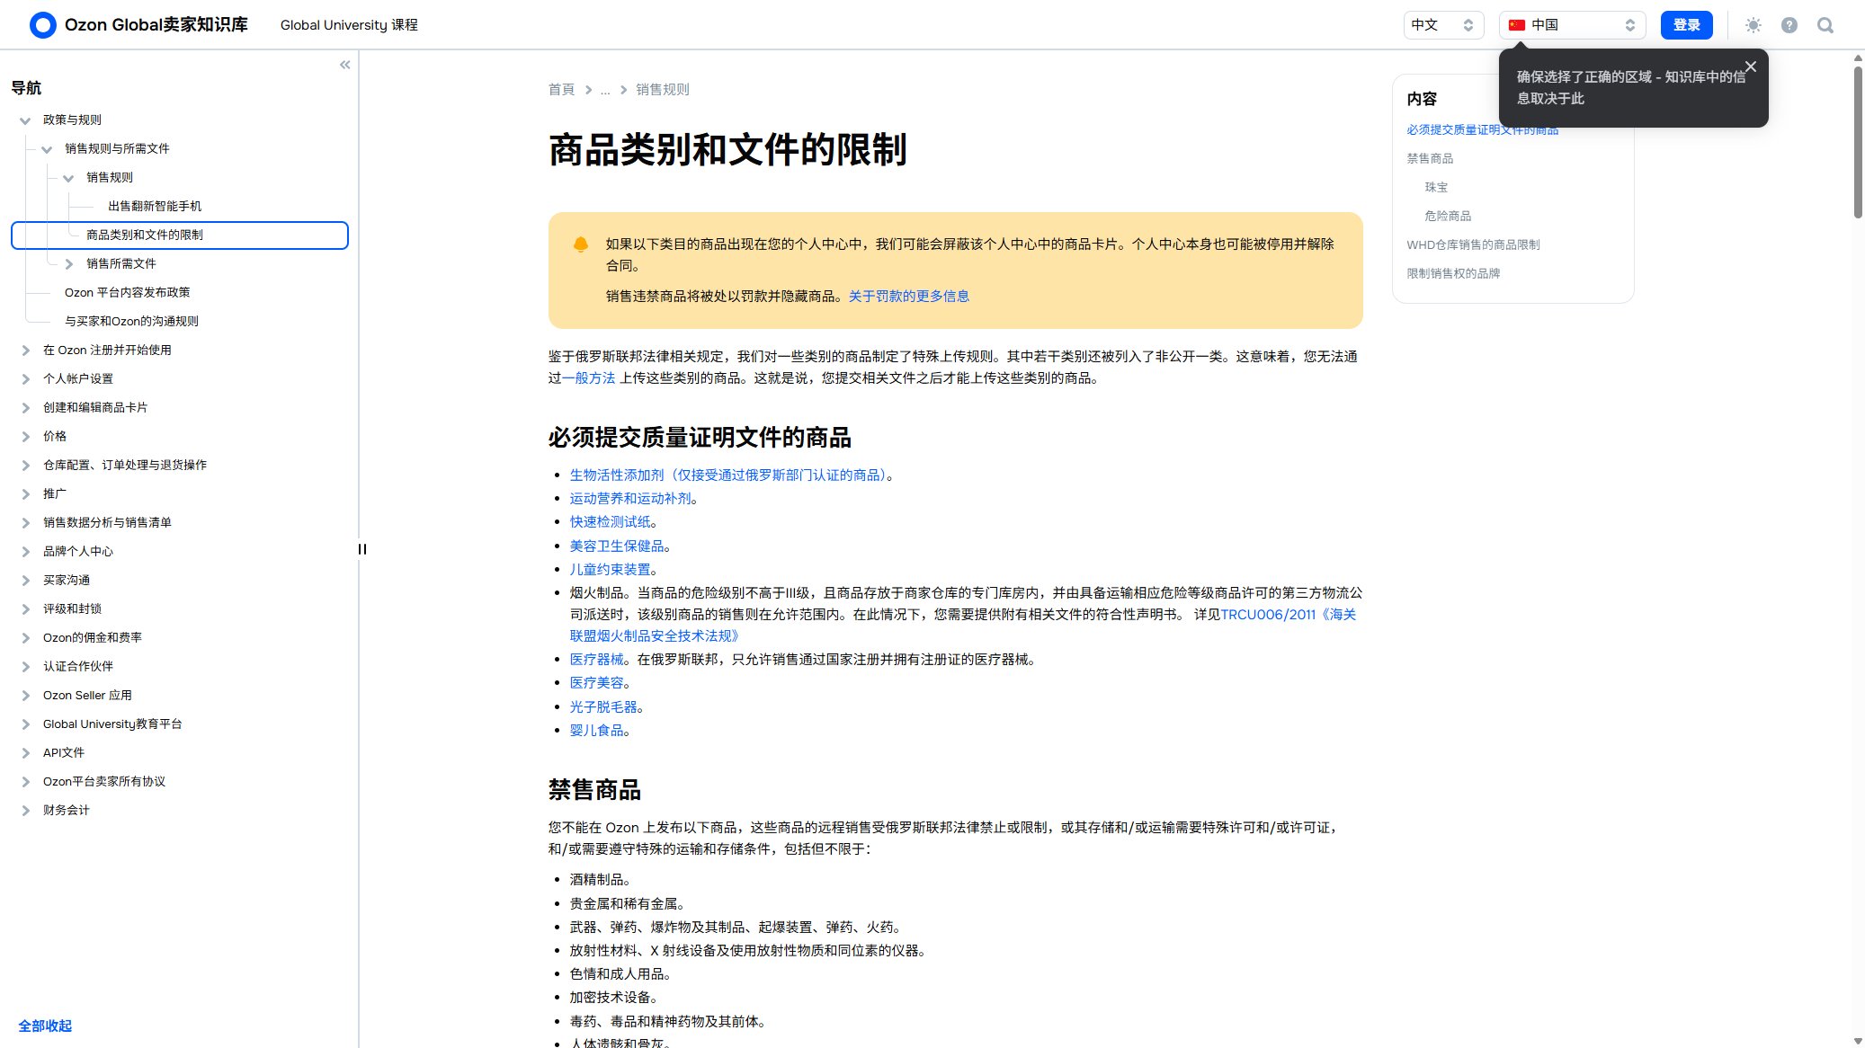Click the breadcrumb ellipsis
The height and width of the screenshot is (1048, 1865).
coord(605,89)
